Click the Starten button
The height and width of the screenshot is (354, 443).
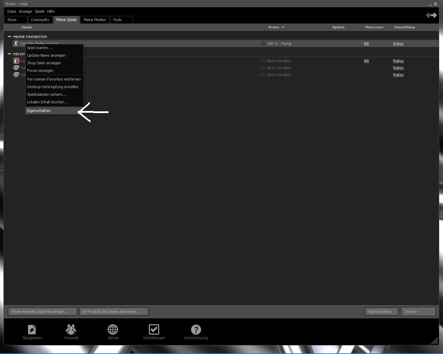418,311
